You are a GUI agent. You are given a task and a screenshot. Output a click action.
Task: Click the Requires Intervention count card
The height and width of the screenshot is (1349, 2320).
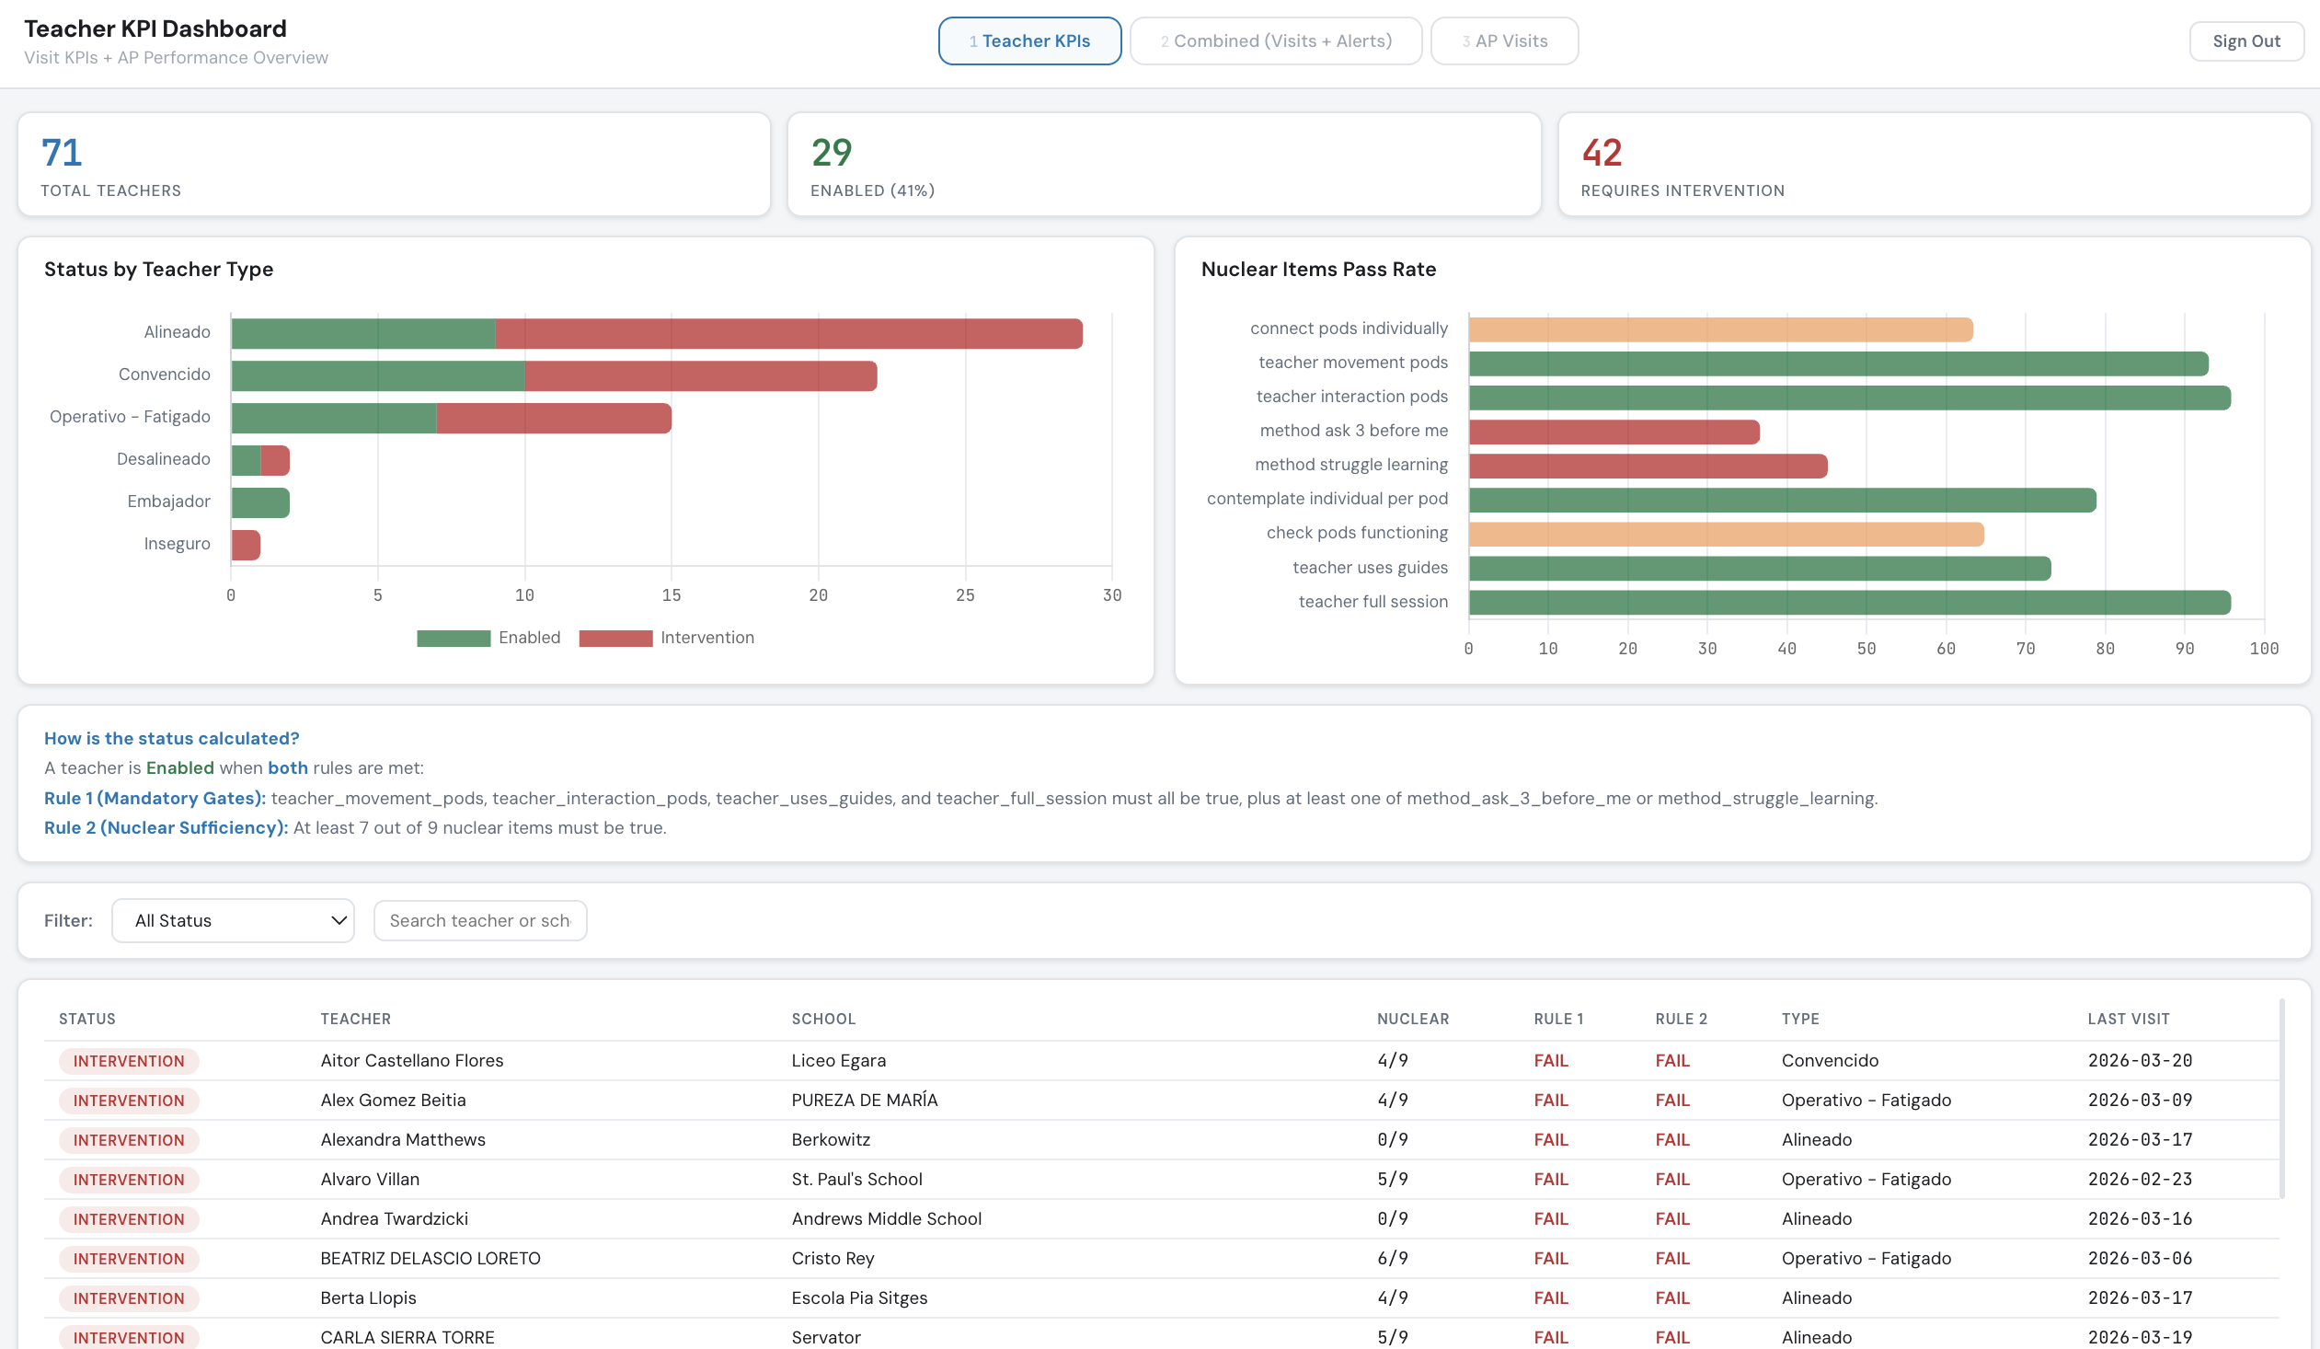tap(1934, 164)
